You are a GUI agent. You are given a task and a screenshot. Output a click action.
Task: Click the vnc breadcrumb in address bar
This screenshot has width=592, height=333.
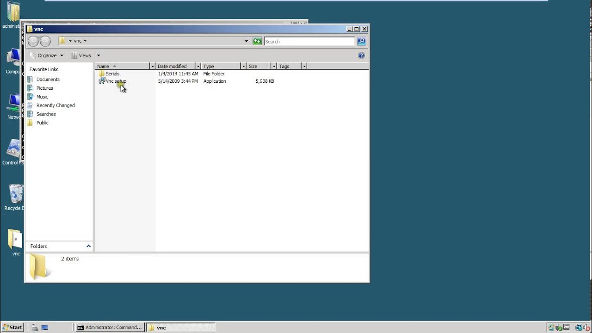coord(78,41)
